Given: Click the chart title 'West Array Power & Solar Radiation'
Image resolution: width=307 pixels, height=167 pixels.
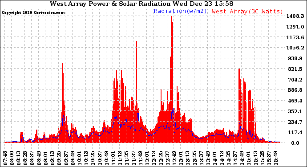Looking at the screenshot, I should click(x=110, y=4).
